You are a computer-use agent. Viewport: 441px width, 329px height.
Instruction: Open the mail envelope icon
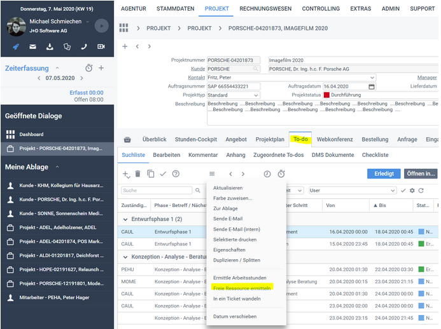(x=32, y=47)
